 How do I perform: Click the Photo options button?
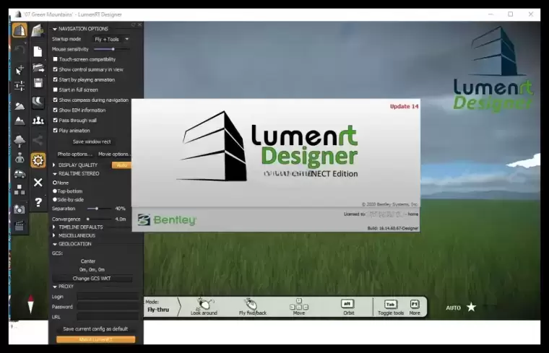74,154
